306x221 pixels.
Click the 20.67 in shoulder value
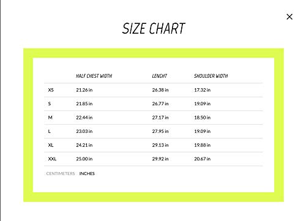coord(203,159)
